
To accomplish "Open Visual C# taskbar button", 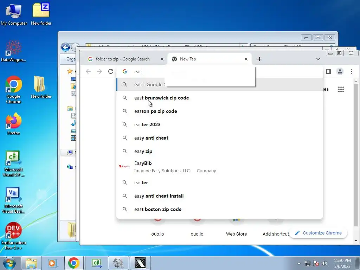I will coord(97,263).
